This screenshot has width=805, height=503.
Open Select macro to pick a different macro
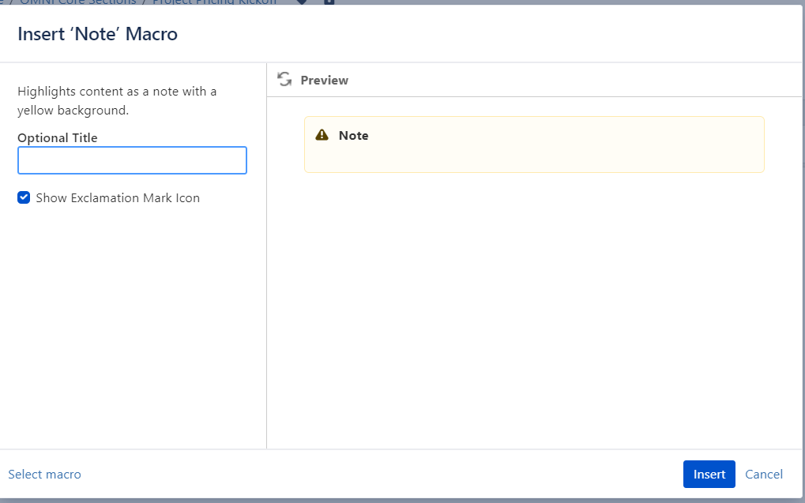pyautogui.click(x=45, y=474)
